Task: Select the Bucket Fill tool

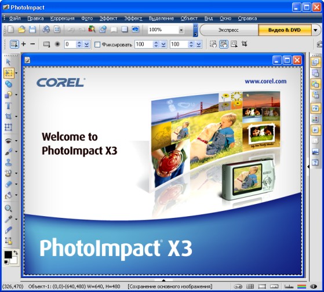Action: [x=8, y=195]
